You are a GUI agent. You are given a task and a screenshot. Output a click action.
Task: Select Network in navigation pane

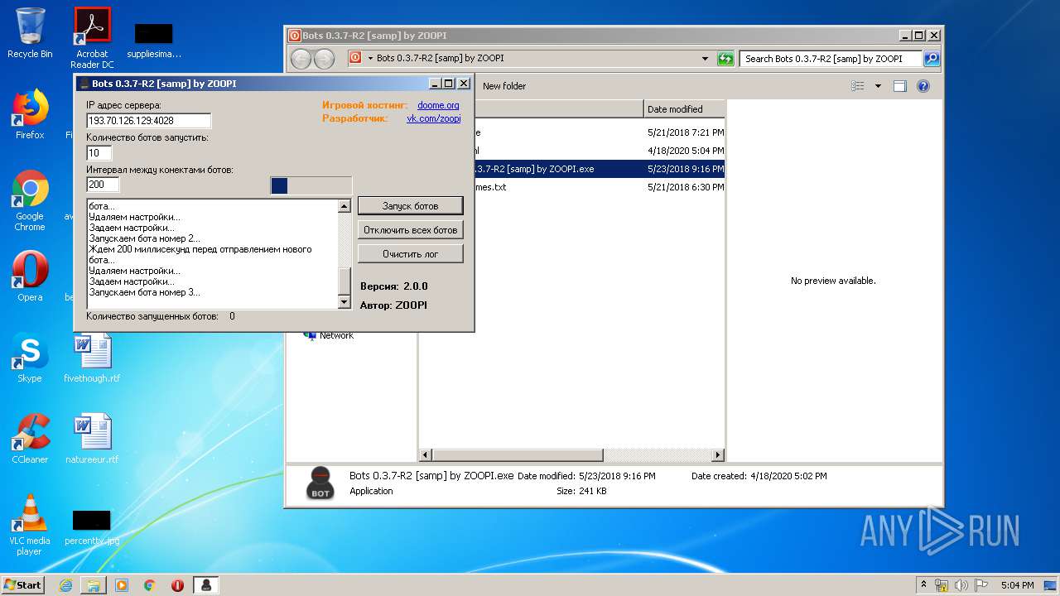pos(336,335)
